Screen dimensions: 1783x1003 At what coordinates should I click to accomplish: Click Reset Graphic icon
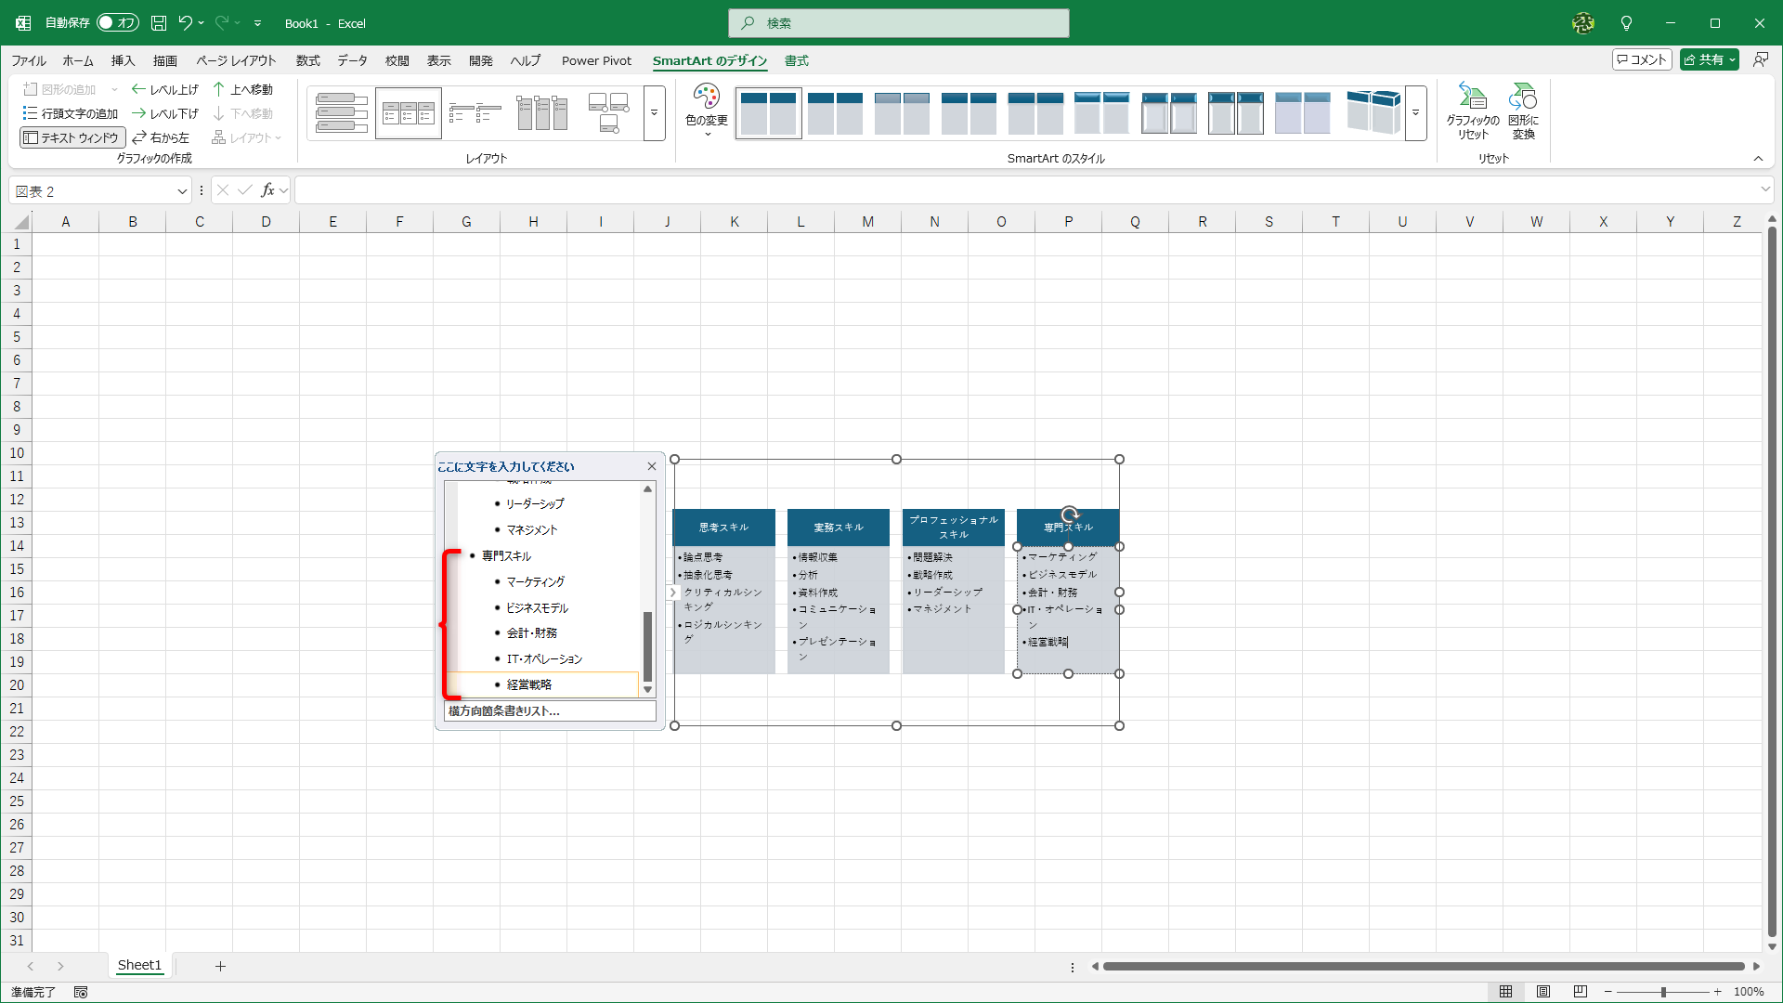[1472, 97]
